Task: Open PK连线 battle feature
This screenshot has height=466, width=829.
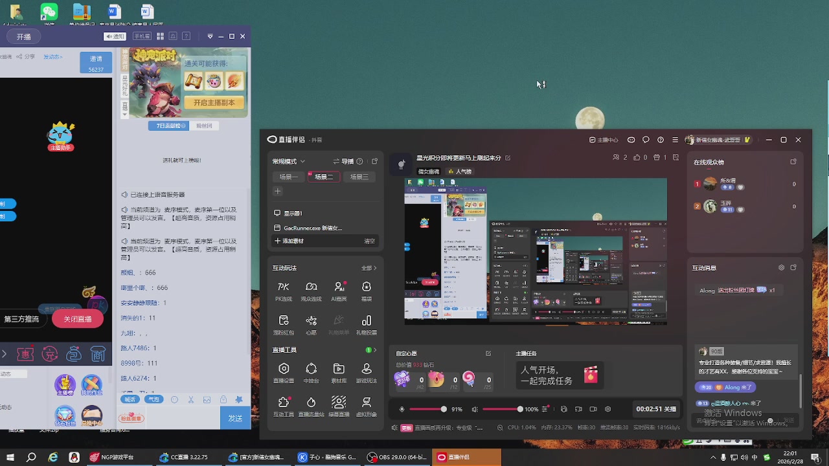Action: (284, 291)
